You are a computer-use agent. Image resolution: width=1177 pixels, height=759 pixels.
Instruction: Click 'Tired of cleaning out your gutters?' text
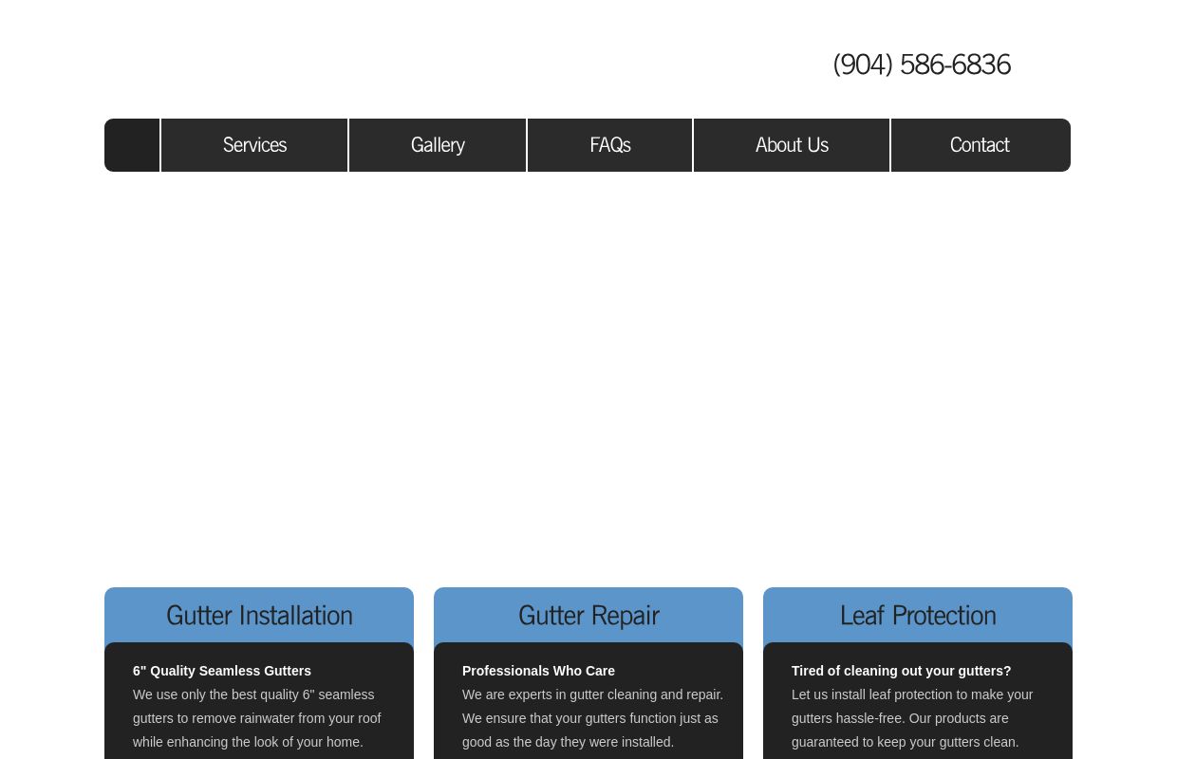[x=901, y=671]
